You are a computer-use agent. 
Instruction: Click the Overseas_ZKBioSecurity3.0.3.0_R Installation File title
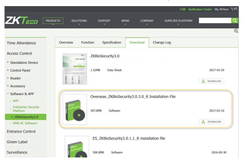click(133, 97)
